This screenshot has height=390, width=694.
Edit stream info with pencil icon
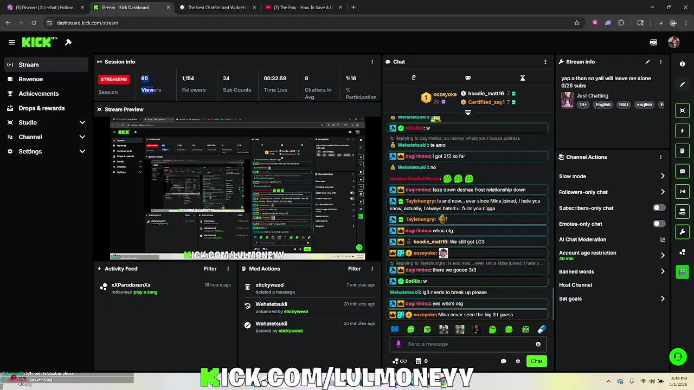tap(647, 62)
